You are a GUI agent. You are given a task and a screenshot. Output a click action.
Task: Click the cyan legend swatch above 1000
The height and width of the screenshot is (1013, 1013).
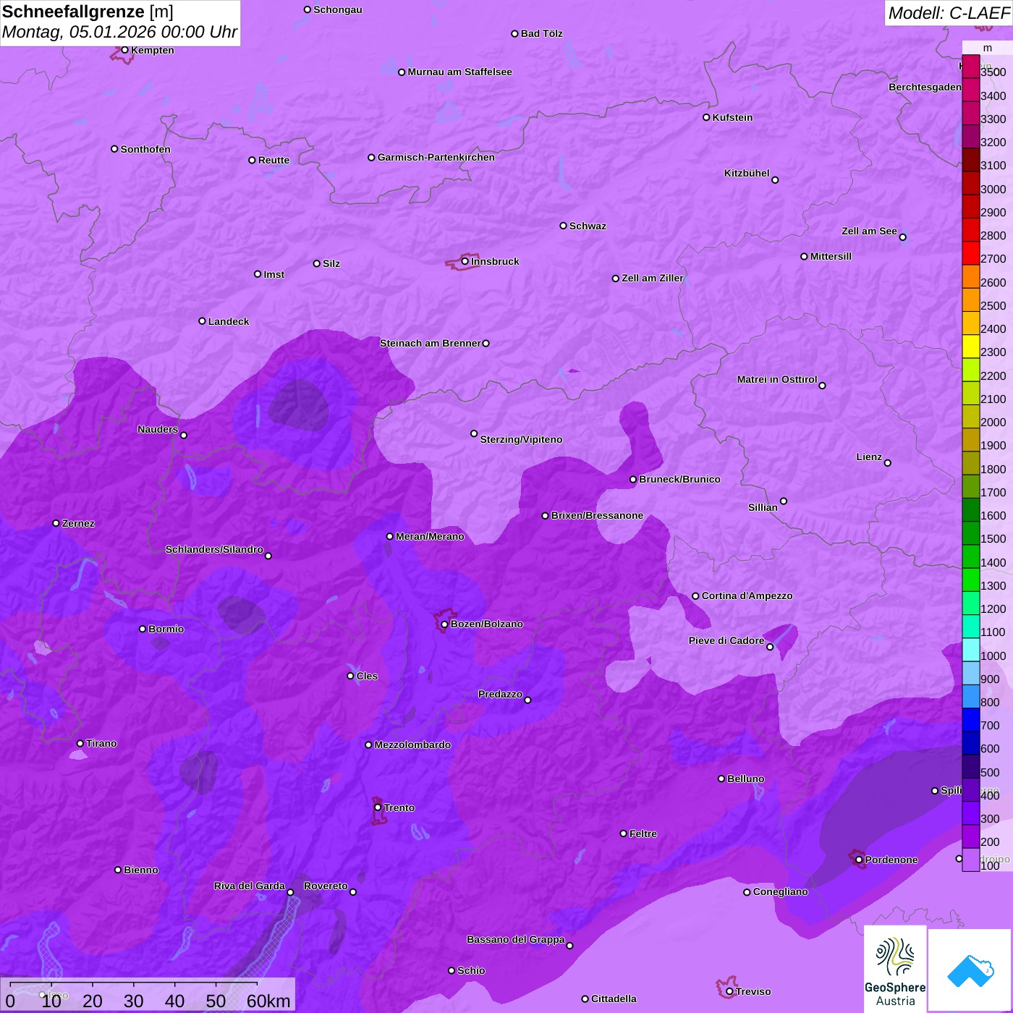point(970,649)
